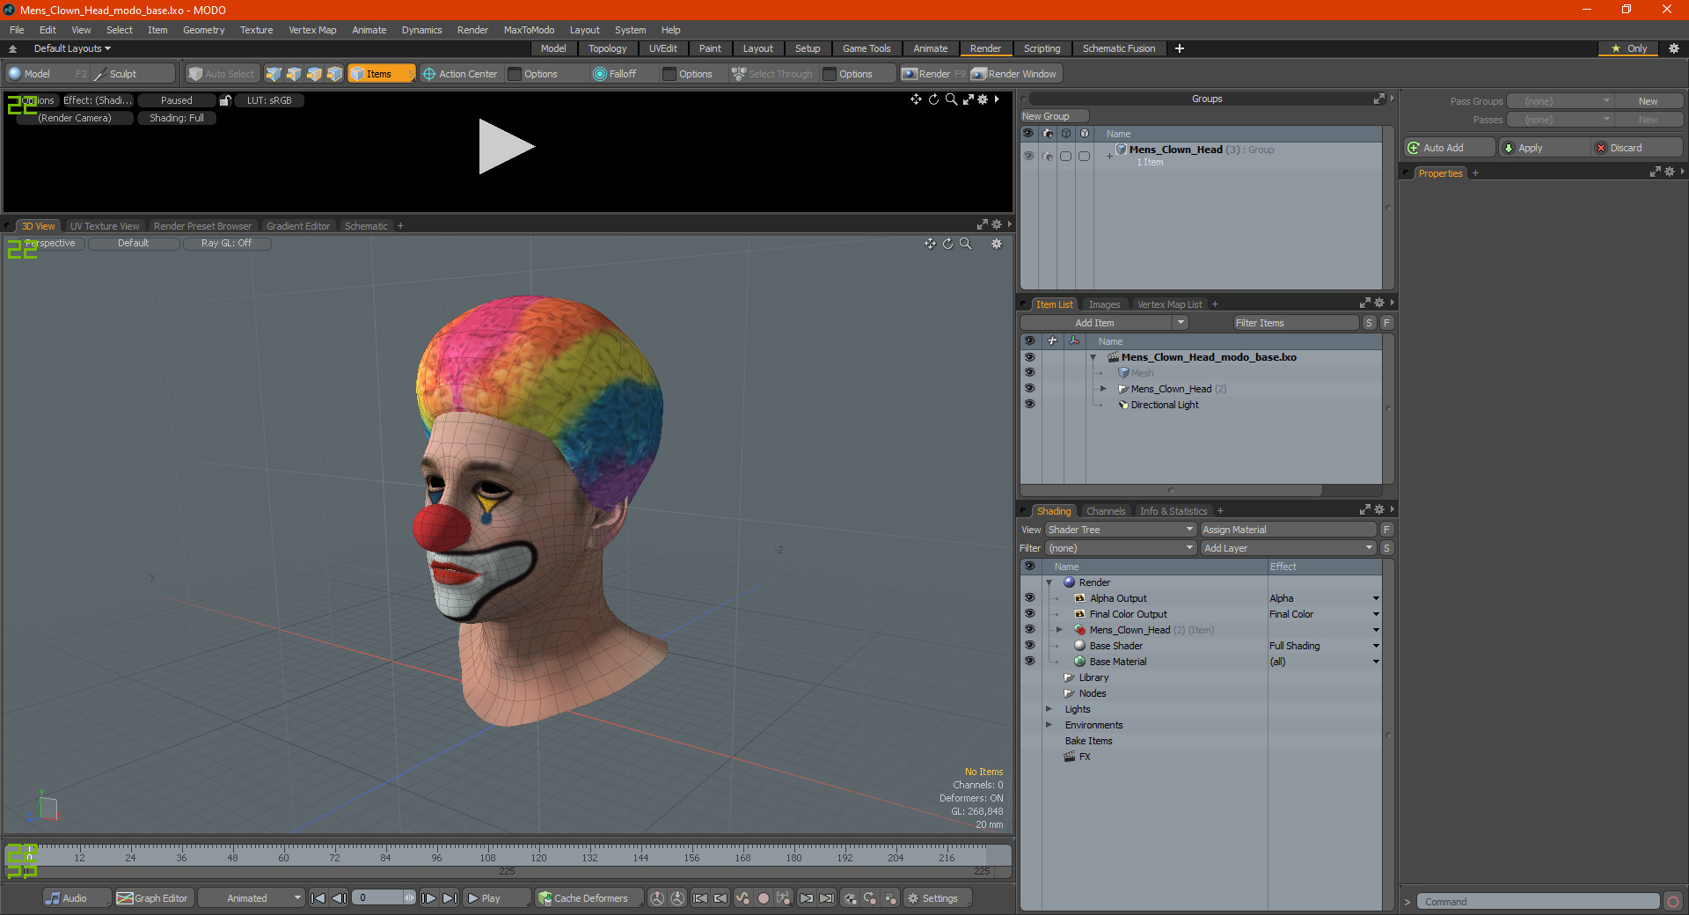This screenshot has height=915, width=1689.
Task: Open Animated key mode dropdown
Action: [251, 898]
